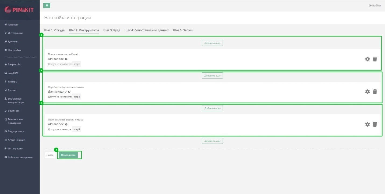Open settings gear for step1 API-запрос
The width and height of the screenshot is (385, 194).
click(367, 59)
